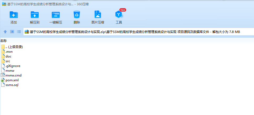Select the doc folder
Image resolution: width=254 pixels, height=115 pixels.
[6, 56]
